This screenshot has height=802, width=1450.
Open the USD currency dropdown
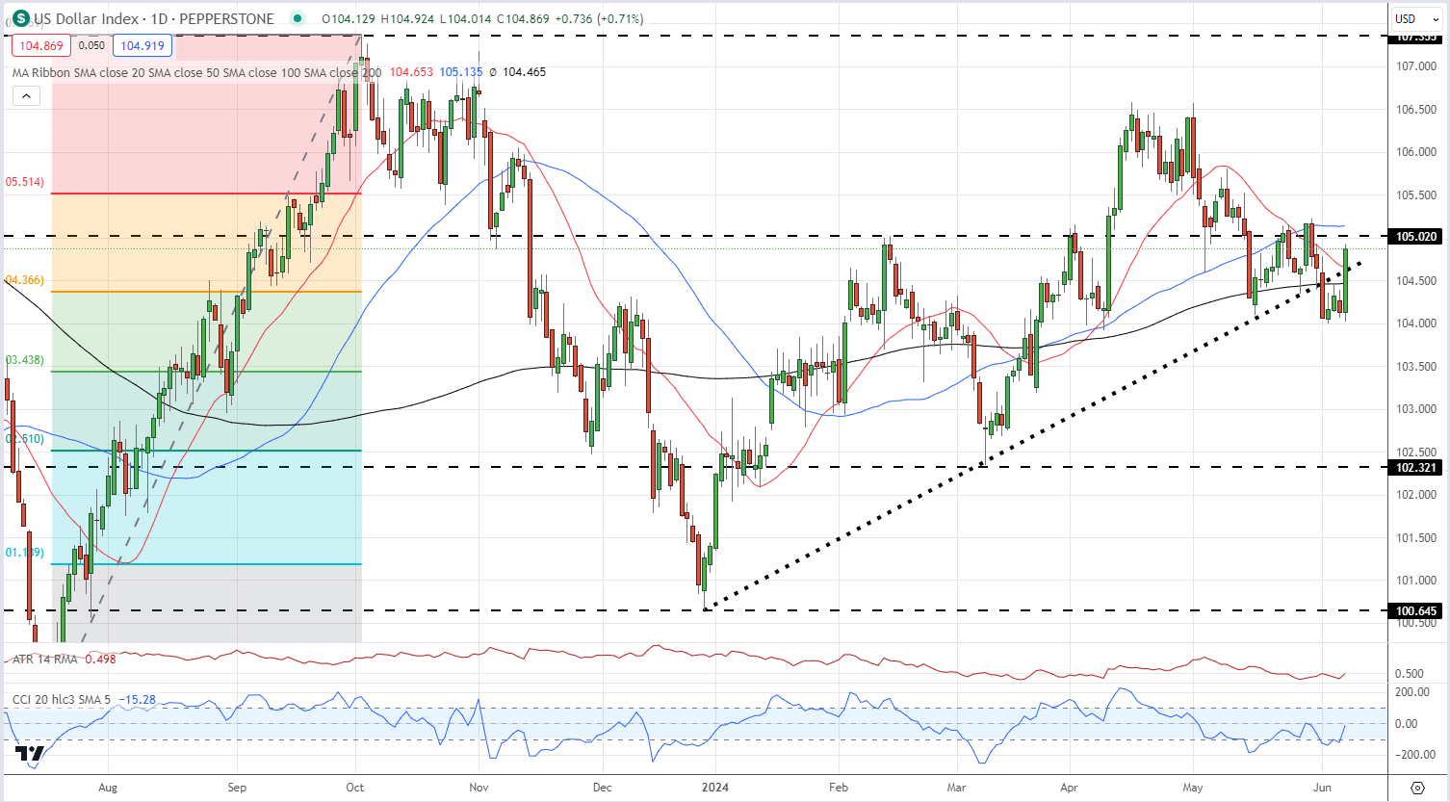click(1415, 18)
